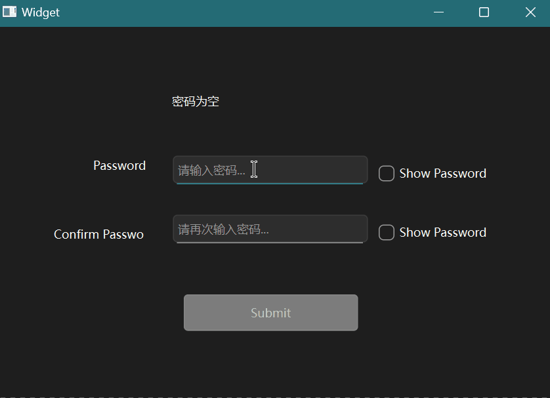
Task: Click empty dark area below Submit button
Action: point(270,364)
